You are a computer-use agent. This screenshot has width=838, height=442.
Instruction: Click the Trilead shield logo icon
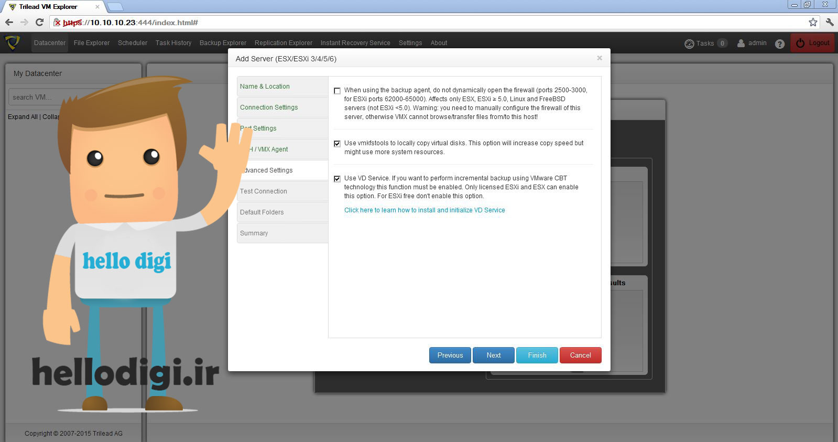point(12,42)
